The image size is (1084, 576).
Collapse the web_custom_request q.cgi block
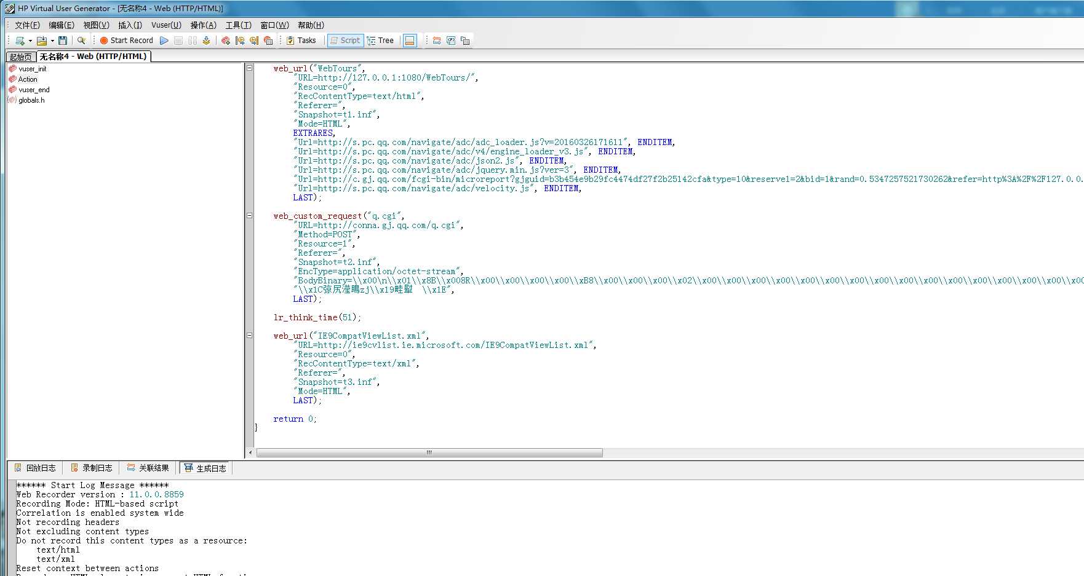(249, 216)
